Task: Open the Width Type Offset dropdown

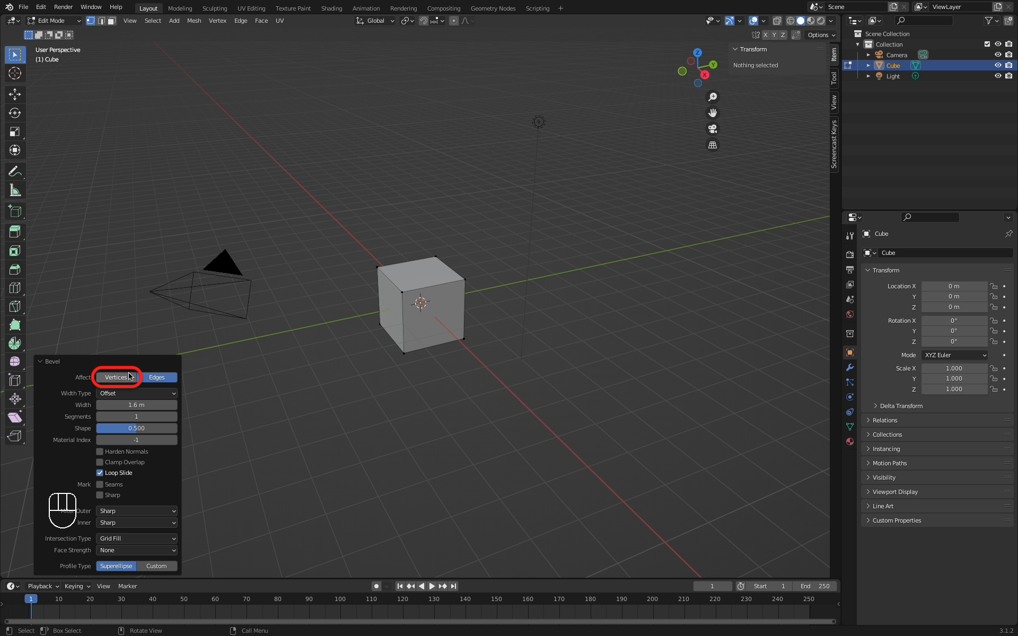Action: pyautogui.click(x=137, y=393)
